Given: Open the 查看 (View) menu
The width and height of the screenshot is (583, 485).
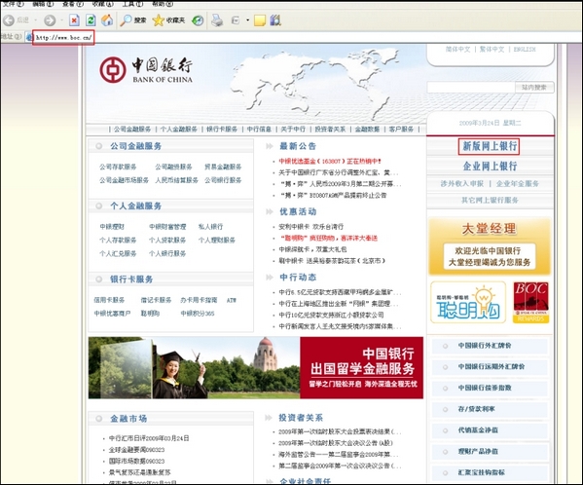Looking at the screenshot, I should [x=73, y=4].
